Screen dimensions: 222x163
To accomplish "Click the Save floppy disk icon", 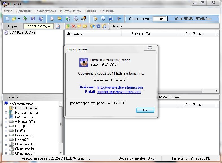I will [x=33, y=19].
